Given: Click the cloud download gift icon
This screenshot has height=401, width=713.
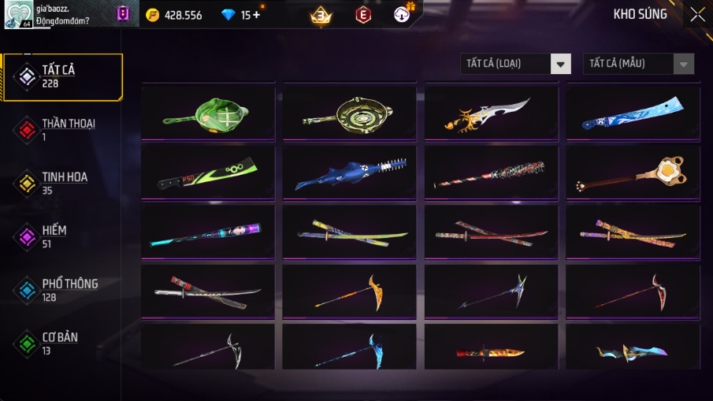Looking at the screenshot, I should tap(402, 14).
